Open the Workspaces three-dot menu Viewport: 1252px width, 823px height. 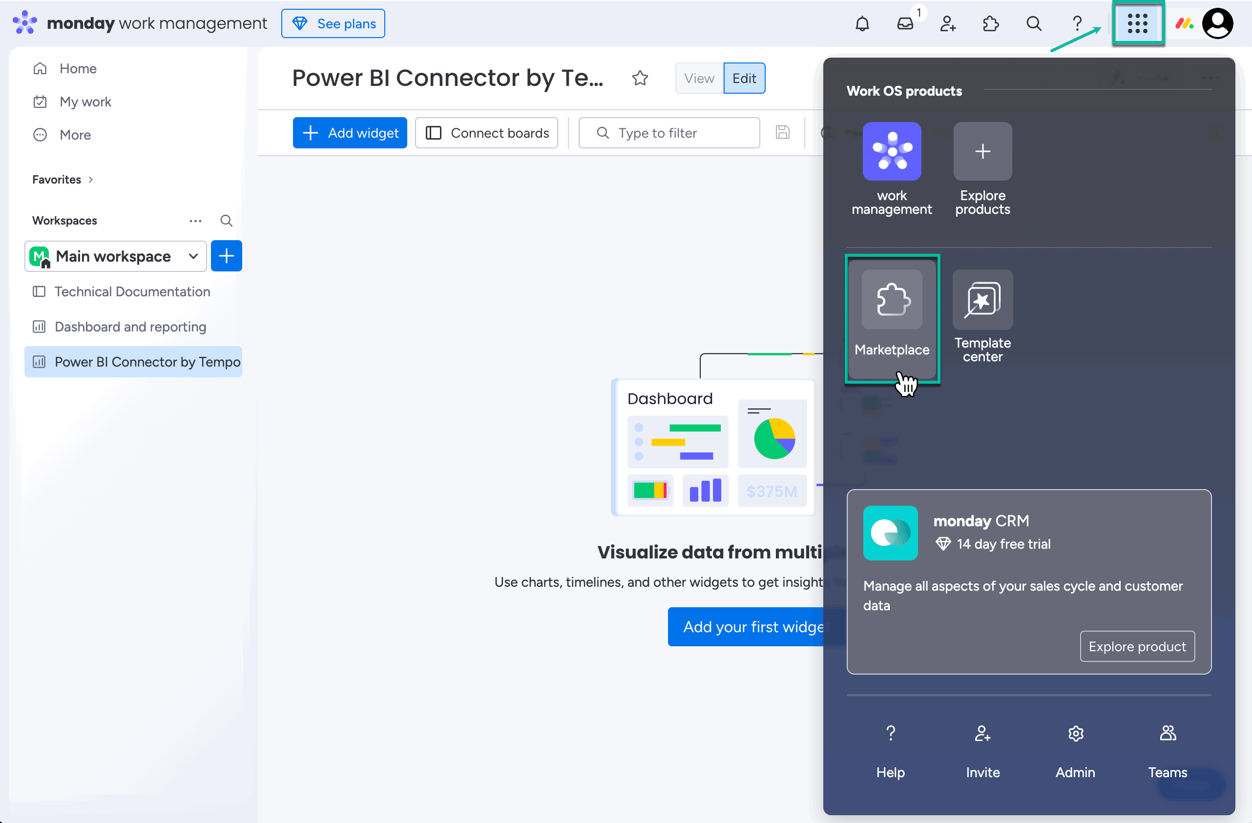coord(195,221)
